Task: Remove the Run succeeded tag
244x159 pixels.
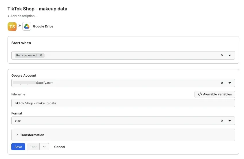Action: coord(41,55)
